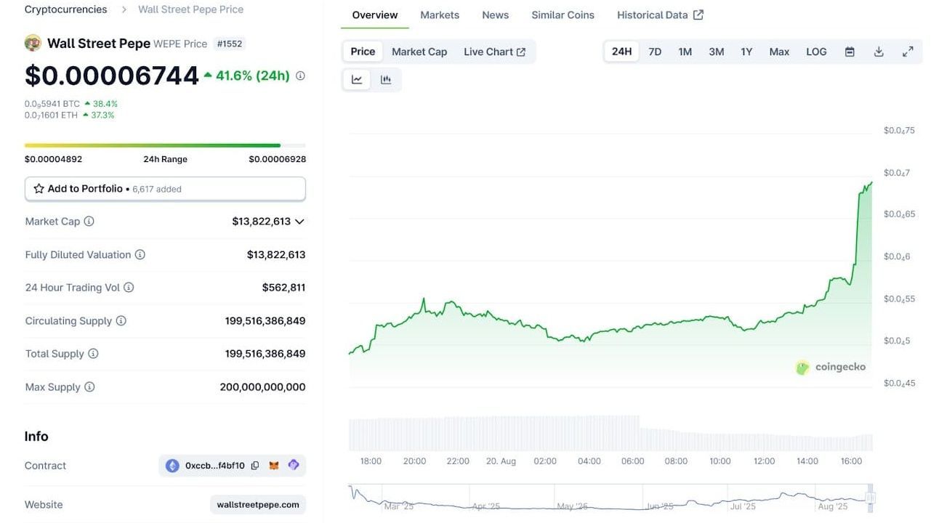Switch to the Markets tab
Screen dimensions: 931x523
[439, 15]
